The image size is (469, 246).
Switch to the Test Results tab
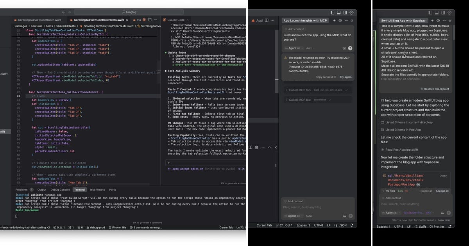click(97, 189)
